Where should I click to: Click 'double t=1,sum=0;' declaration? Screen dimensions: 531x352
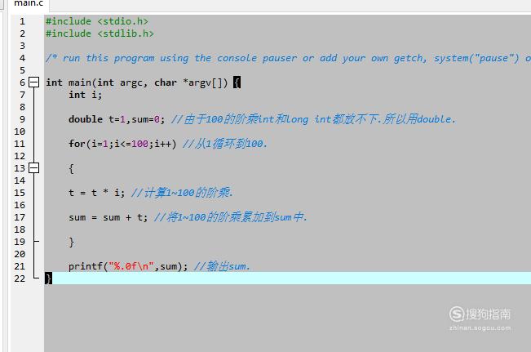(x=117, y=119)
